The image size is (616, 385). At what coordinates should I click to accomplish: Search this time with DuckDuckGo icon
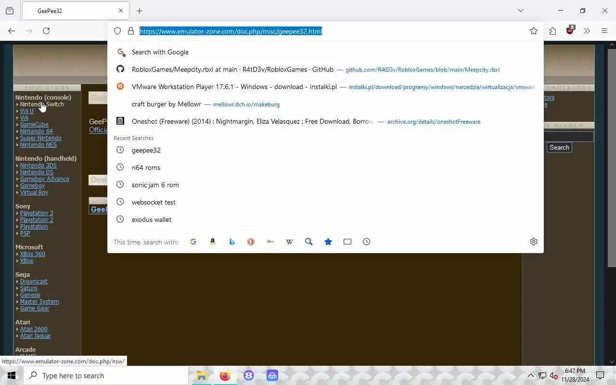251,242
